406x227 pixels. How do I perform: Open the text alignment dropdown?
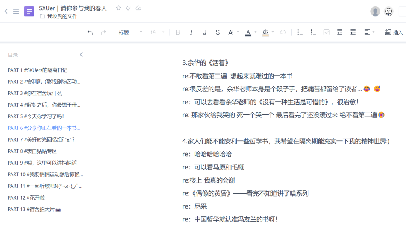click(369, 32)
